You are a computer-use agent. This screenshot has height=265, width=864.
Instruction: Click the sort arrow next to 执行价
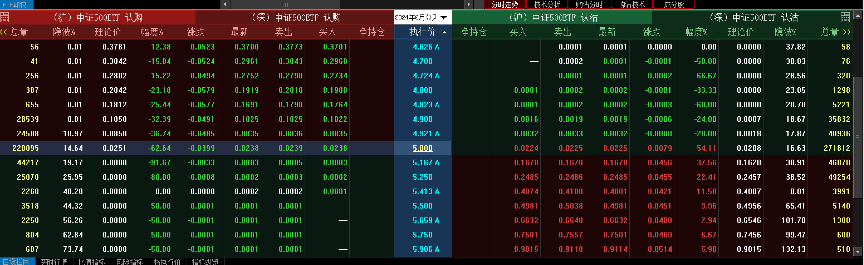coord(444,33)
